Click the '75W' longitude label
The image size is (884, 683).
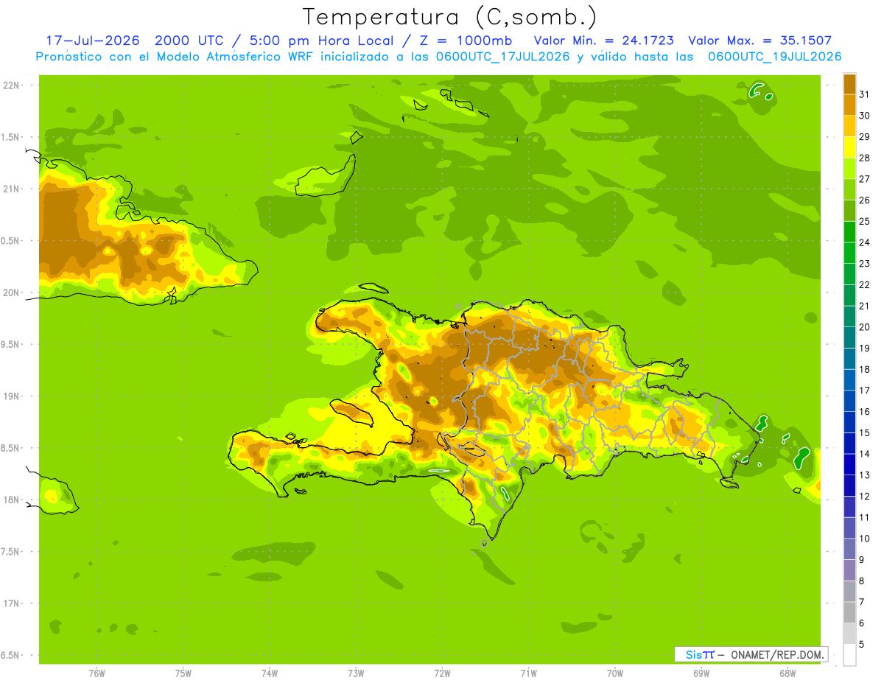tap(183, 673)
